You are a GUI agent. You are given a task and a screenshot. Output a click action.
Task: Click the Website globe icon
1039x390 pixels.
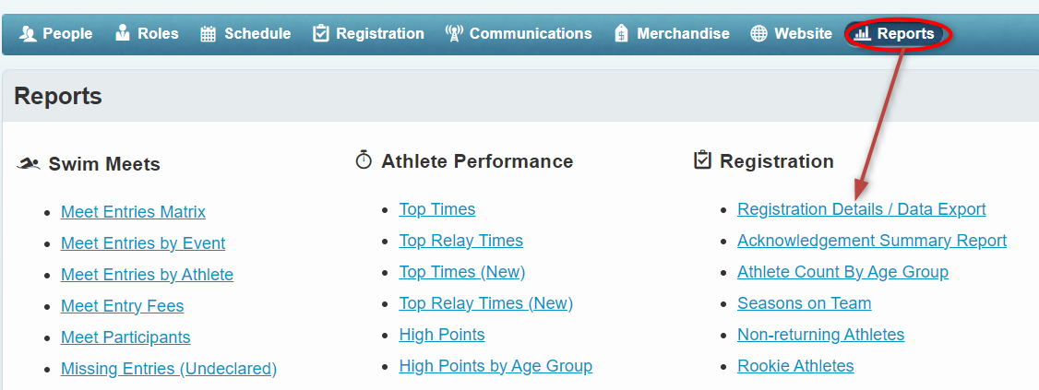click(x=758, y=34)
